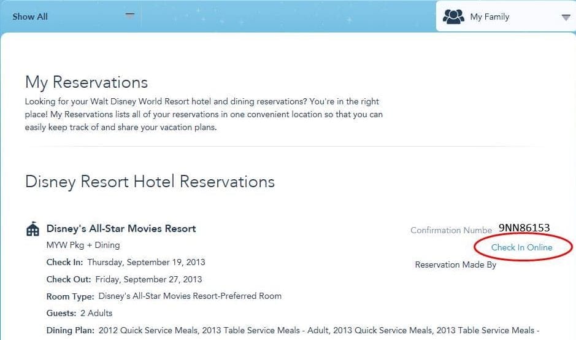Click the resort hotel building icon
The image size is (576, 340).
pyautogui.click(x=33, y=230)
